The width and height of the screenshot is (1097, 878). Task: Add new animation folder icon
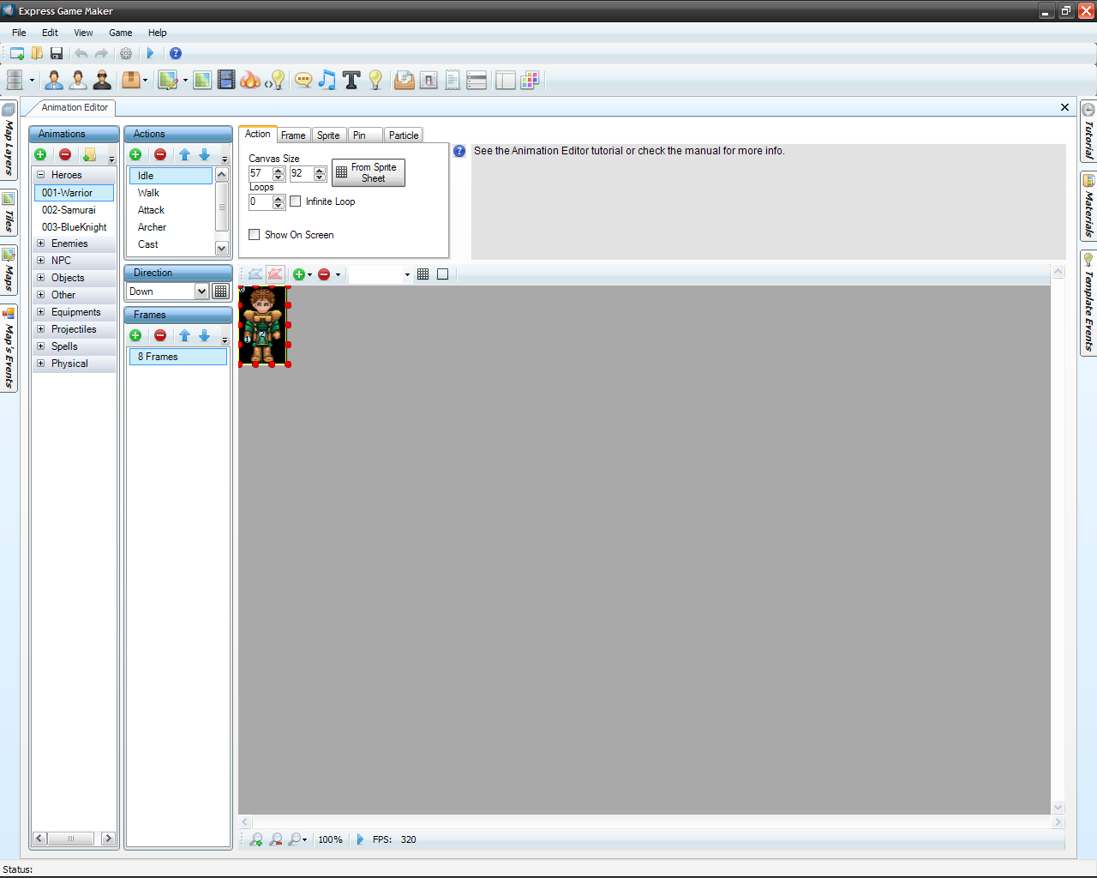(89, 154)
